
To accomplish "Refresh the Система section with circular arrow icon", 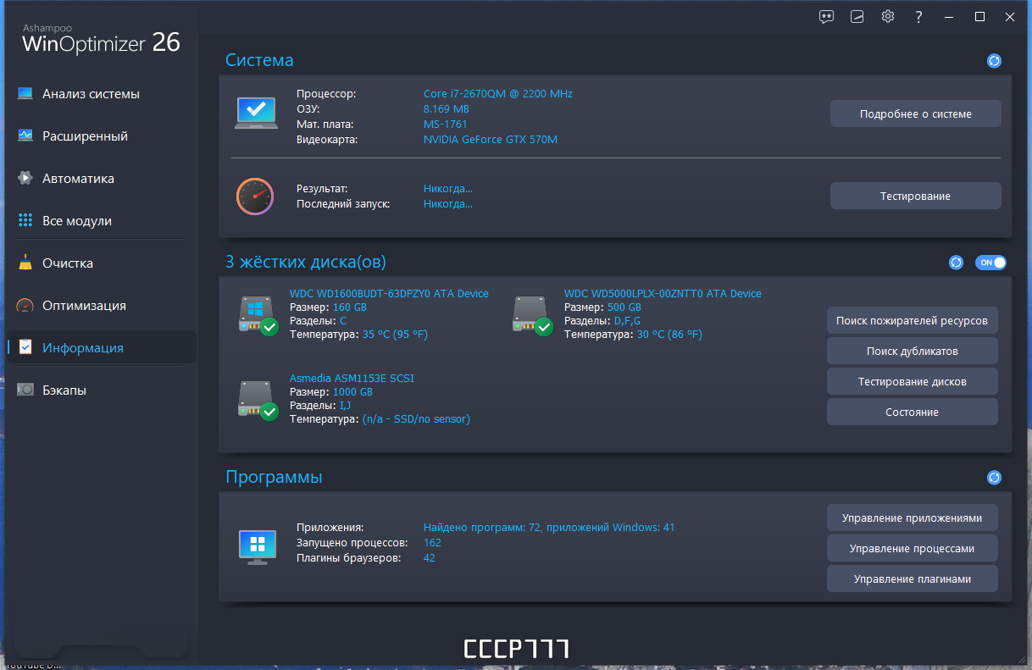I will click(995, 61).
